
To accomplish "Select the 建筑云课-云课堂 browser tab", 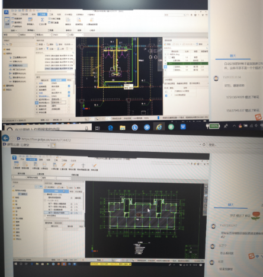I will click(x=26, y=145).
